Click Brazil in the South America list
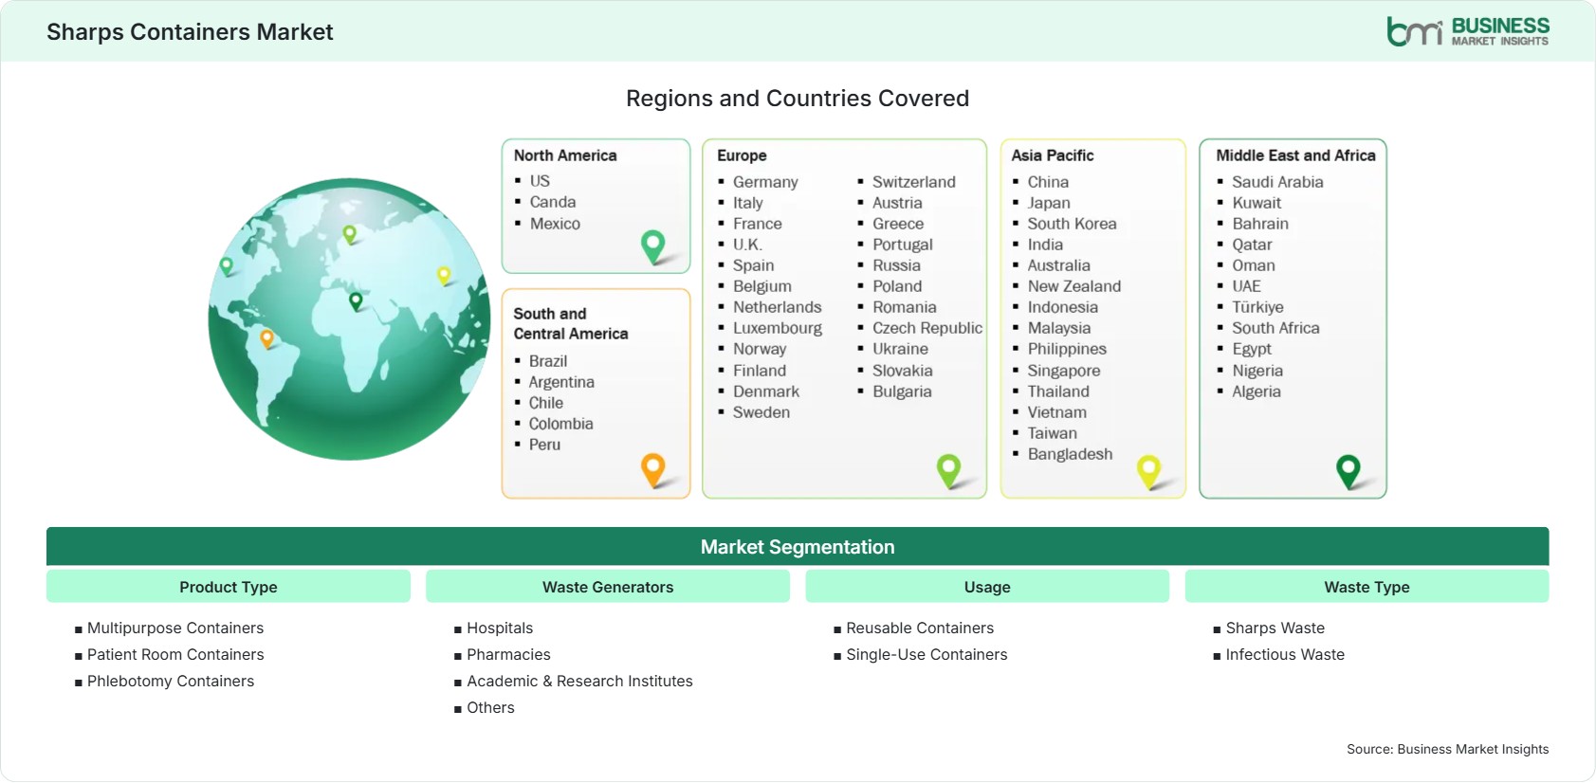 548,361
